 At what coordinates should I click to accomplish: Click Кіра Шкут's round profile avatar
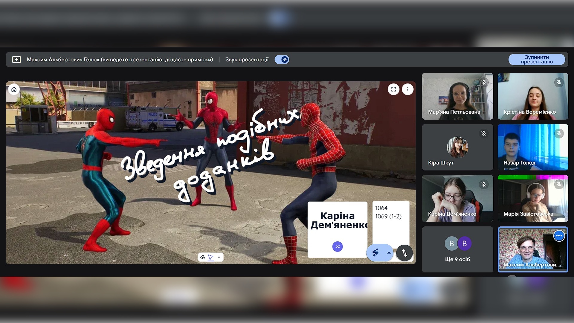(457, 147)
